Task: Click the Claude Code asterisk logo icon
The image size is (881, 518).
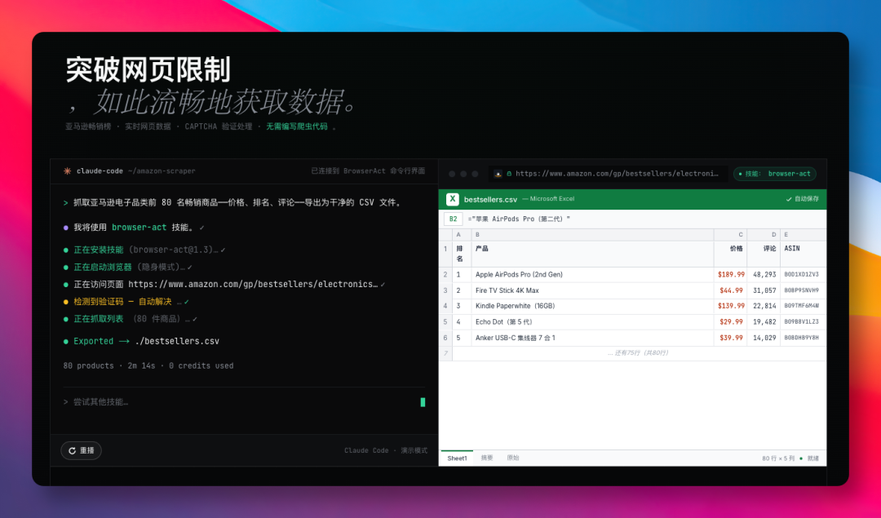Action: tap(68, 170)
